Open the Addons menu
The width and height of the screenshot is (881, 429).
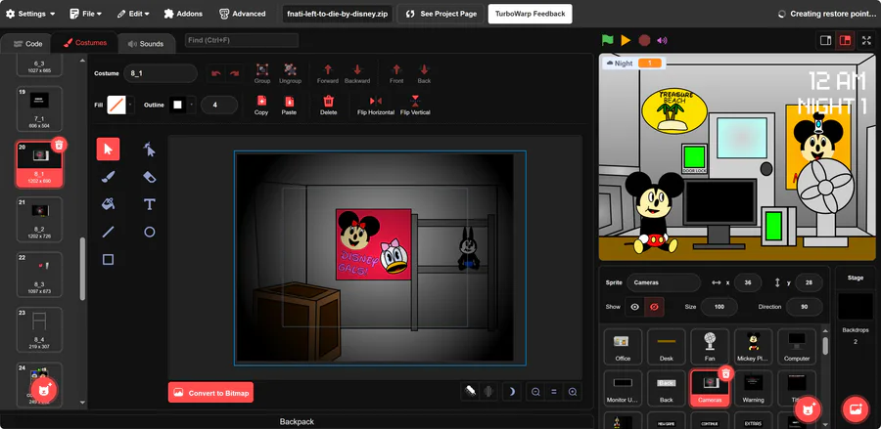[183, 14]
